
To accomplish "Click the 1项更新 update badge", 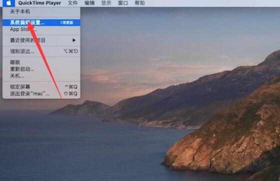I will tap(66, 22).
